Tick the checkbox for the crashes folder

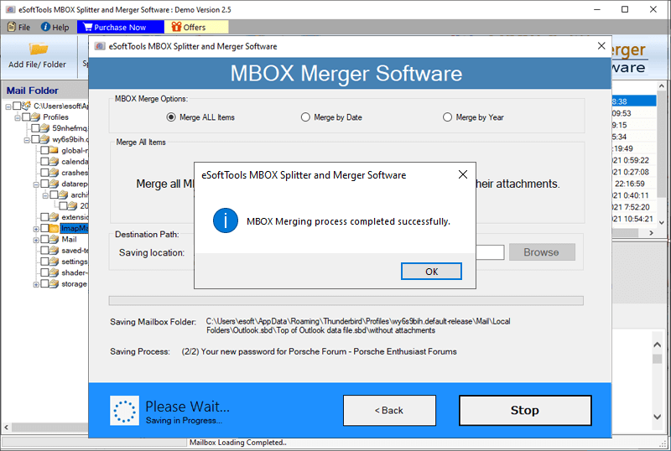coord(44,173)
